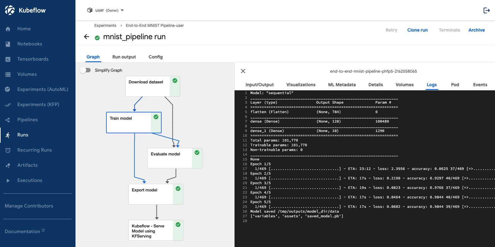Click the Notebooks book icon
The image size is (495, 247).
click(8, 44)
